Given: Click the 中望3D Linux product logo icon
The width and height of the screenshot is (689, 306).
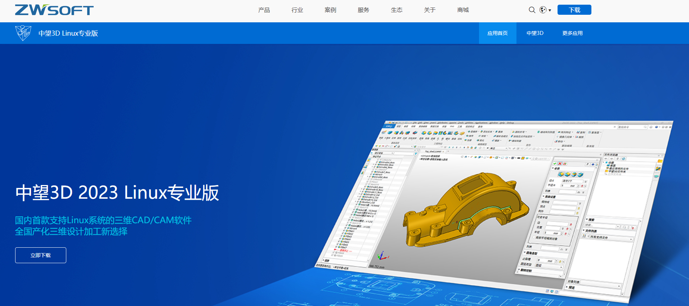Looking at the screenshot, I should point(23,33).
